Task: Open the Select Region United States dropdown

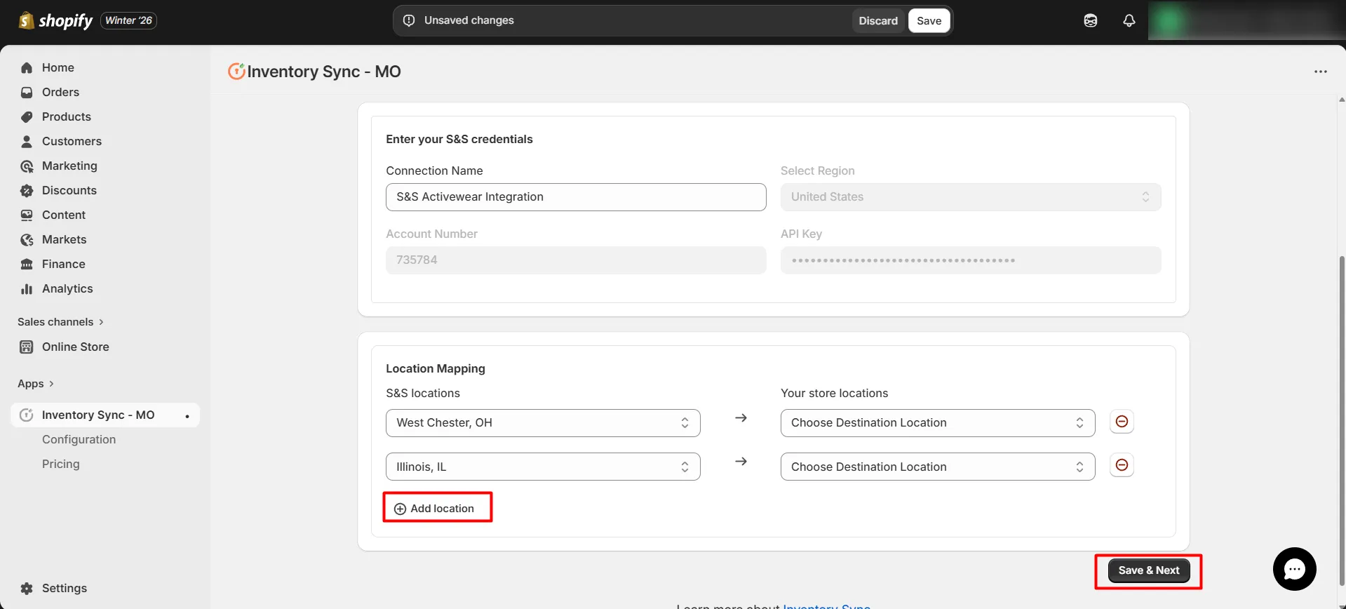Action: pyautogui.click(x=971, y=197)
